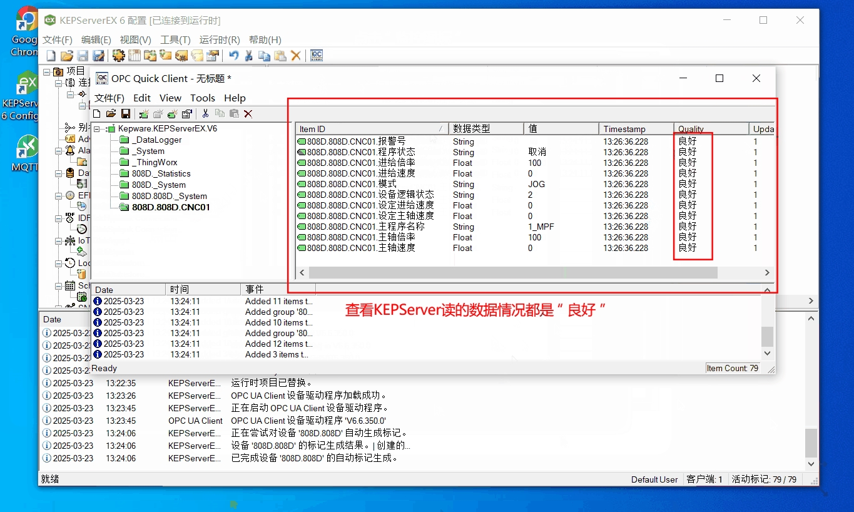Open Help menu in Quick Client
Viewport: 854px width, 512px height.
[x=235, y=98]
